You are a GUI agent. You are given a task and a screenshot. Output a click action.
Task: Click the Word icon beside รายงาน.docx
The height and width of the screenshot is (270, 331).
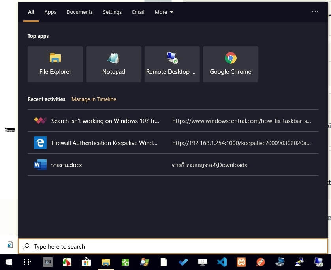(x=40, y=165)
